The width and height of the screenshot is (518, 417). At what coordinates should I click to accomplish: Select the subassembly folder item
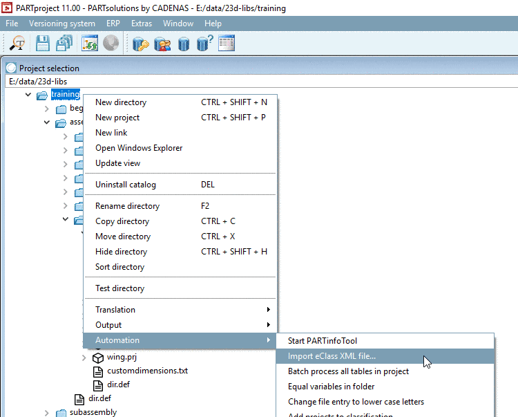[93, 412]
